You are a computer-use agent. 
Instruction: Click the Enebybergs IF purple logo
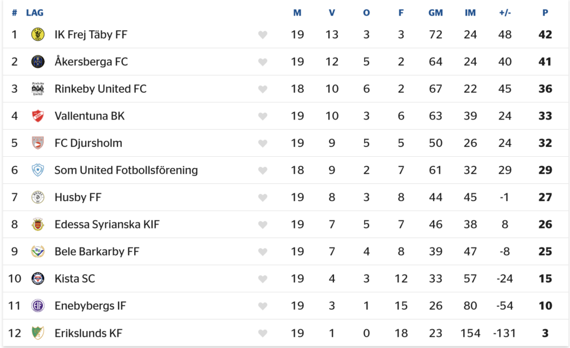(x=38, y=306)
